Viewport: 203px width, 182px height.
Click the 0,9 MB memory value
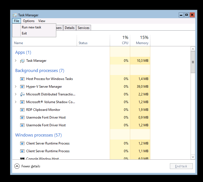[x=143, y=117]
